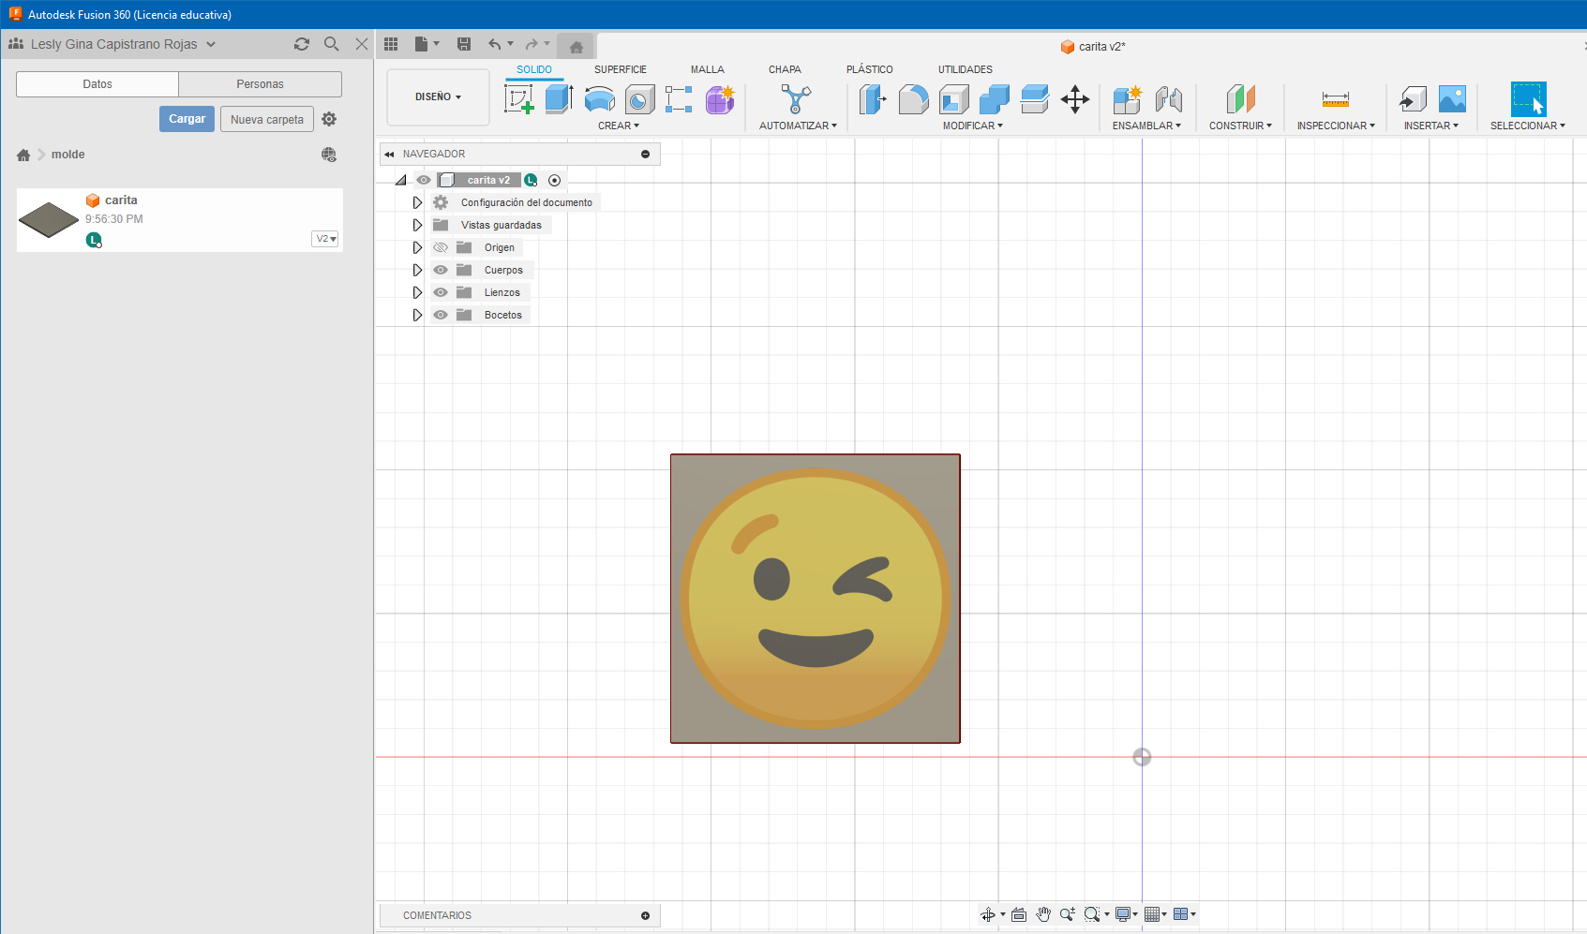Click the Nueva carpeta button
This screenshot has width=1587, height=934.
click(267, 119)
